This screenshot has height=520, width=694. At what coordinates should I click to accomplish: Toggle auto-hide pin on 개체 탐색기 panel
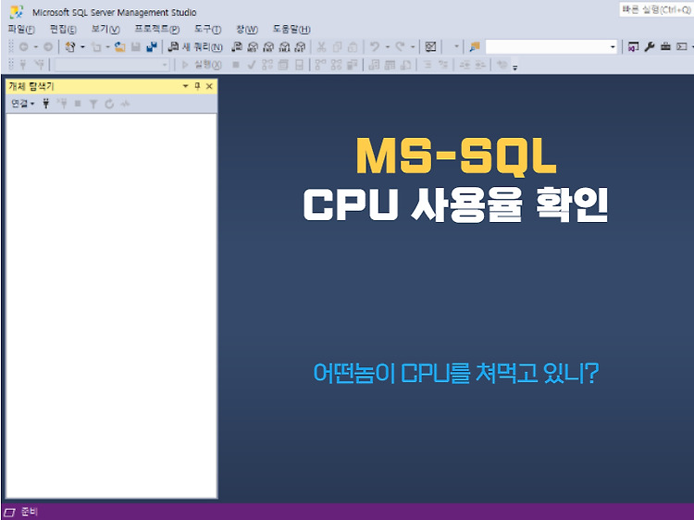pos(197,86)
